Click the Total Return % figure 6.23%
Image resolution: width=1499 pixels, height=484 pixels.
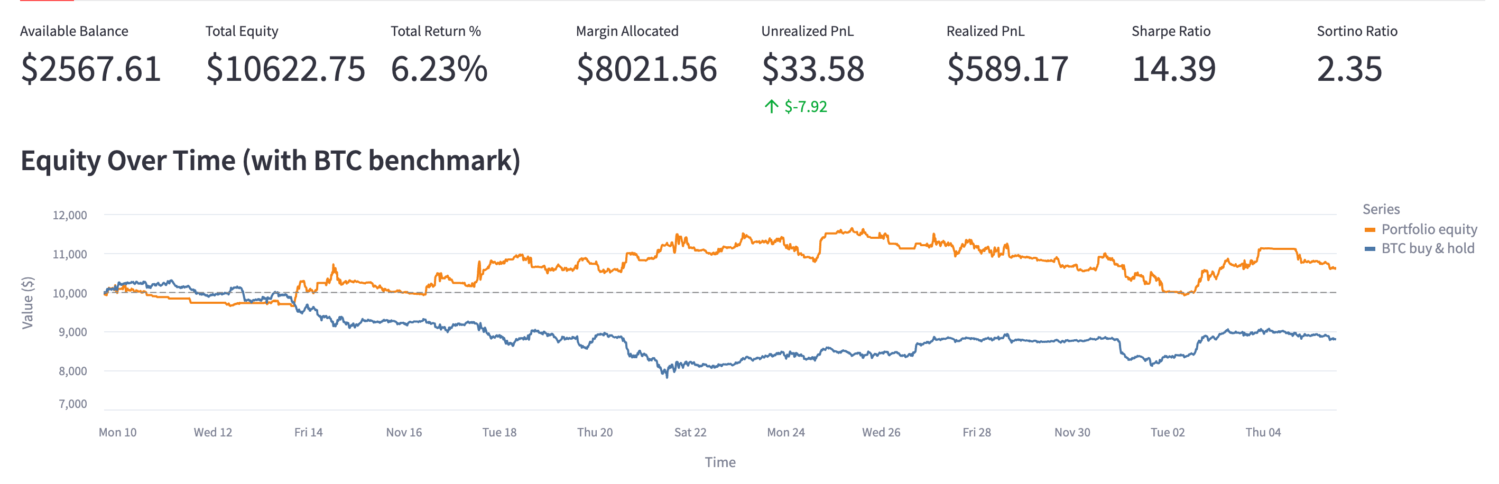(x=439, y=69)
